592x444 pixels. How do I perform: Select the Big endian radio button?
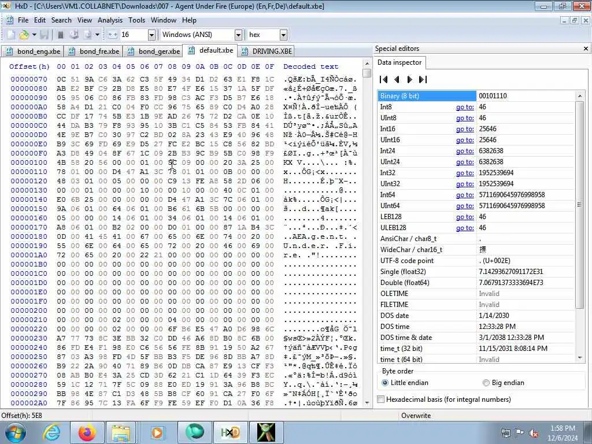504,383
